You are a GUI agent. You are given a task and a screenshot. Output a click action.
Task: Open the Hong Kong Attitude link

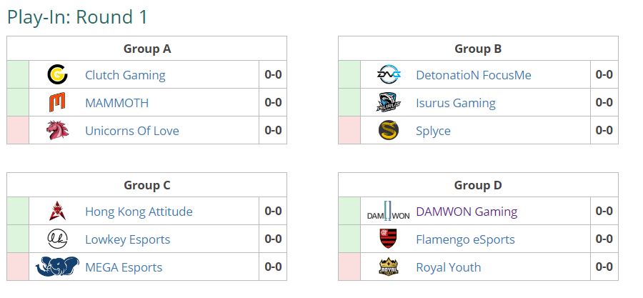(139, 212)
